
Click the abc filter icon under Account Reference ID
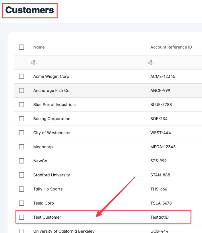[x=151, y=62]
